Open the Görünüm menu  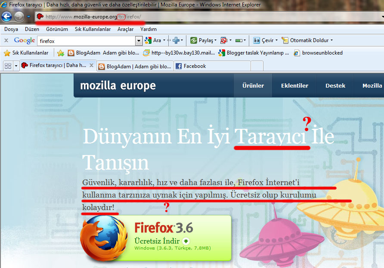[x=57, y=29]
